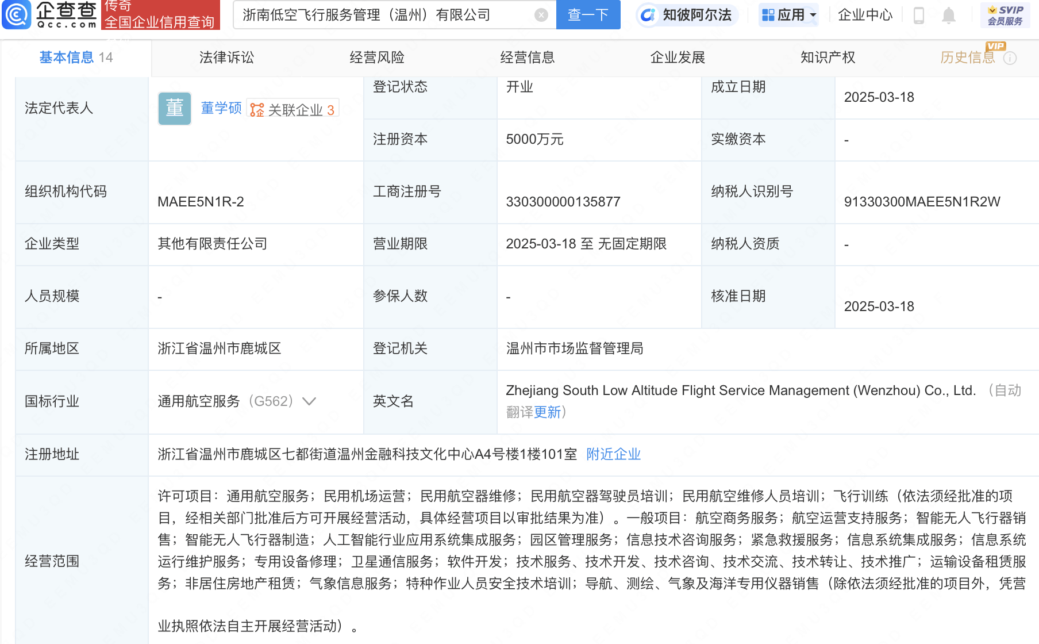This screenshot has height=644, width=1039.
Task: Click region value 浙江省温州市鹿城区
Action: [220, 348]
